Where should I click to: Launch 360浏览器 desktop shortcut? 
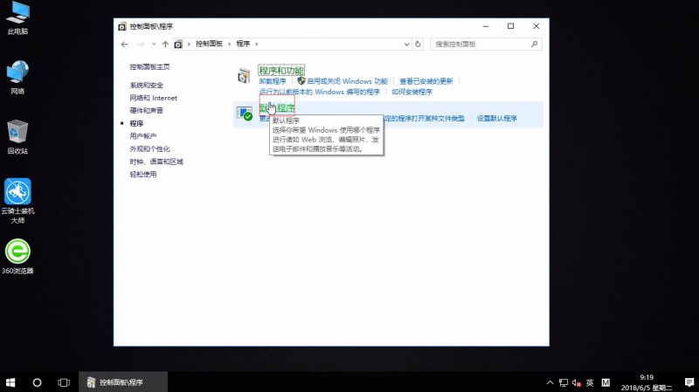17,256
